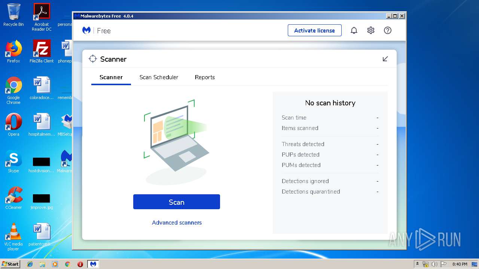Collapse the Scanner panel with the arrow icon
Viewport: 479px width, 269px height.
[385, 59]
